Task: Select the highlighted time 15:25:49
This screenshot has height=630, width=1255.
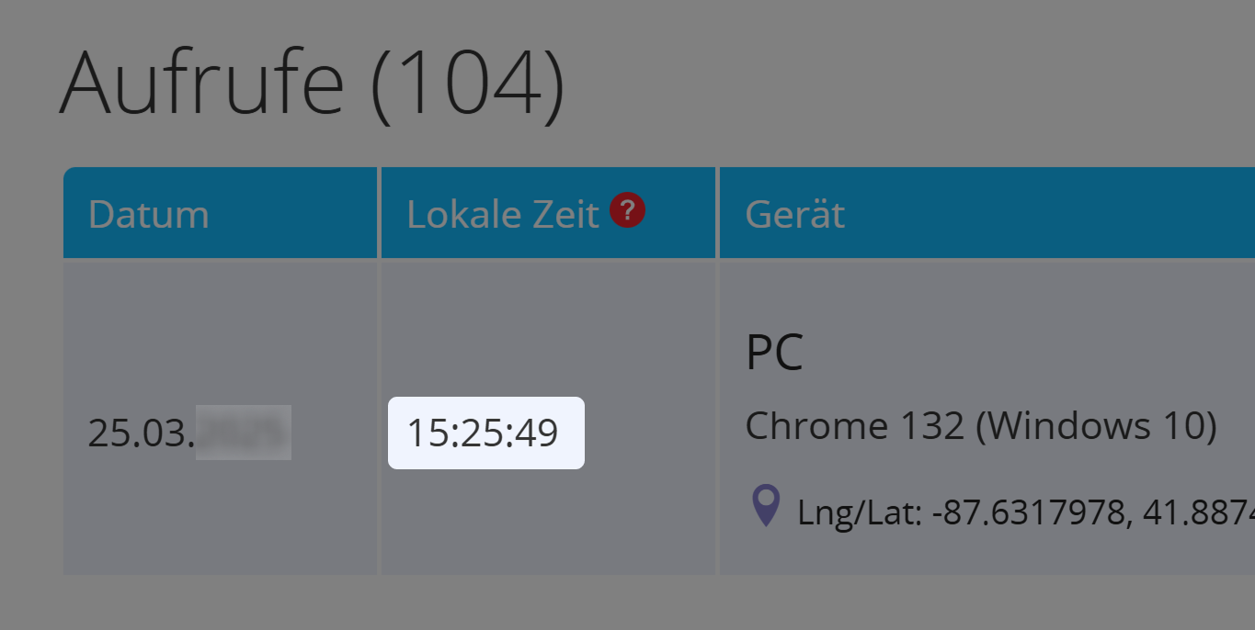Action: [485, 432]
